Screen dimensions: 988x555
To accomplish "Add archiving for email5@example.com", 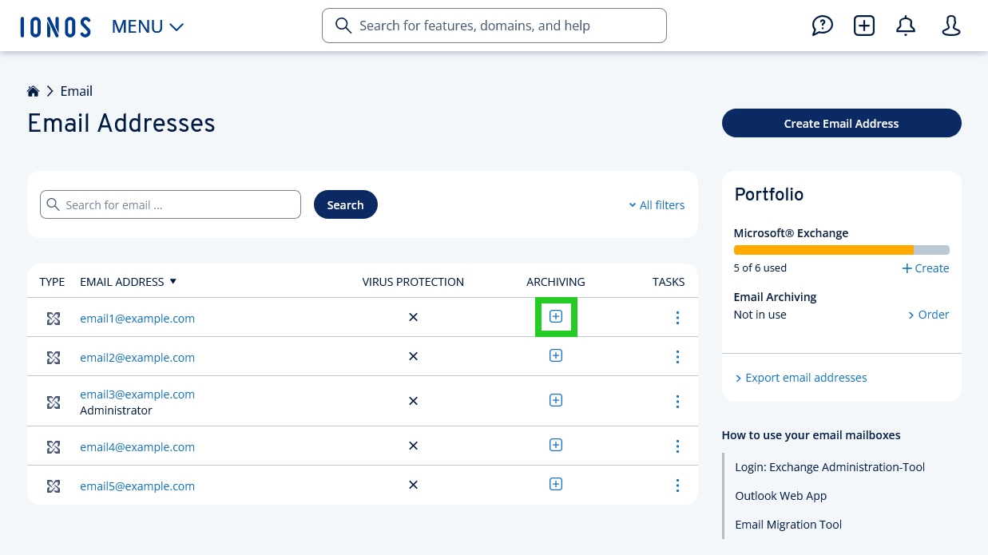I will (x=556, y=485).
